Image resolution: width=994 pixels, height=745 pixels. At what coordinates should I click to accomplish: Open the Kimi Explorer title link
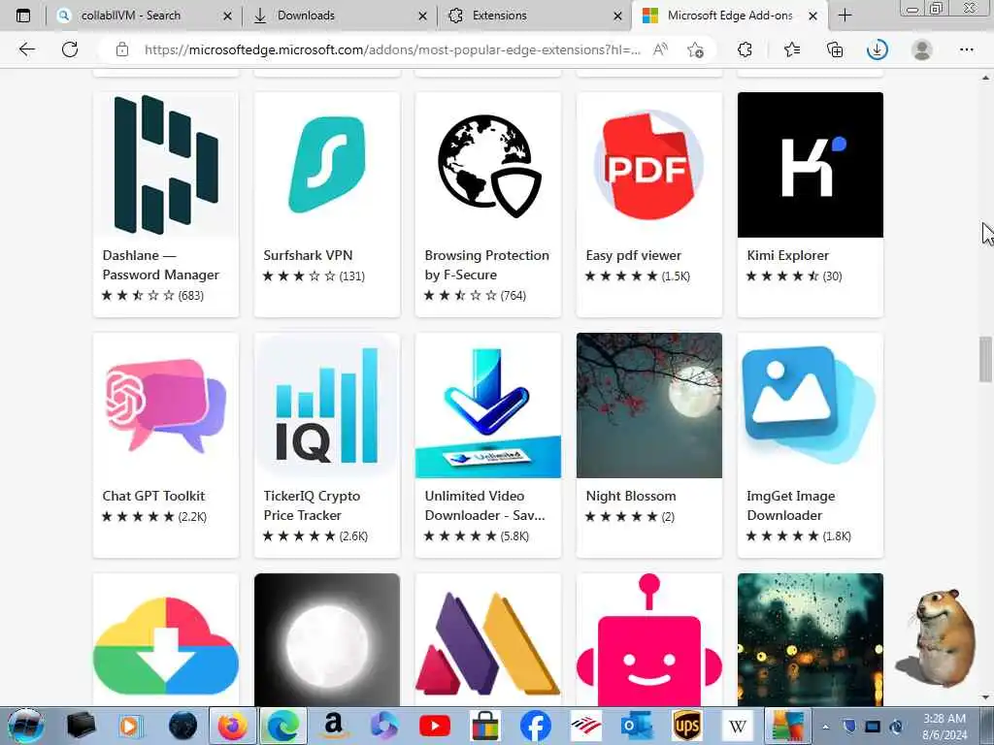point(787,255)
